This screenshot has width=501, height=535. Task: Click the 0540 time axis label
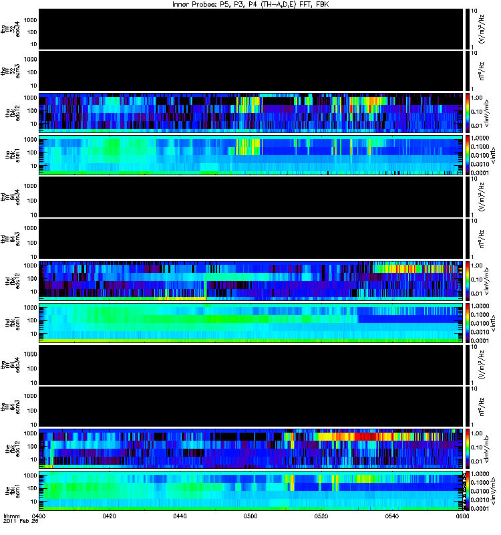point(391,516)
